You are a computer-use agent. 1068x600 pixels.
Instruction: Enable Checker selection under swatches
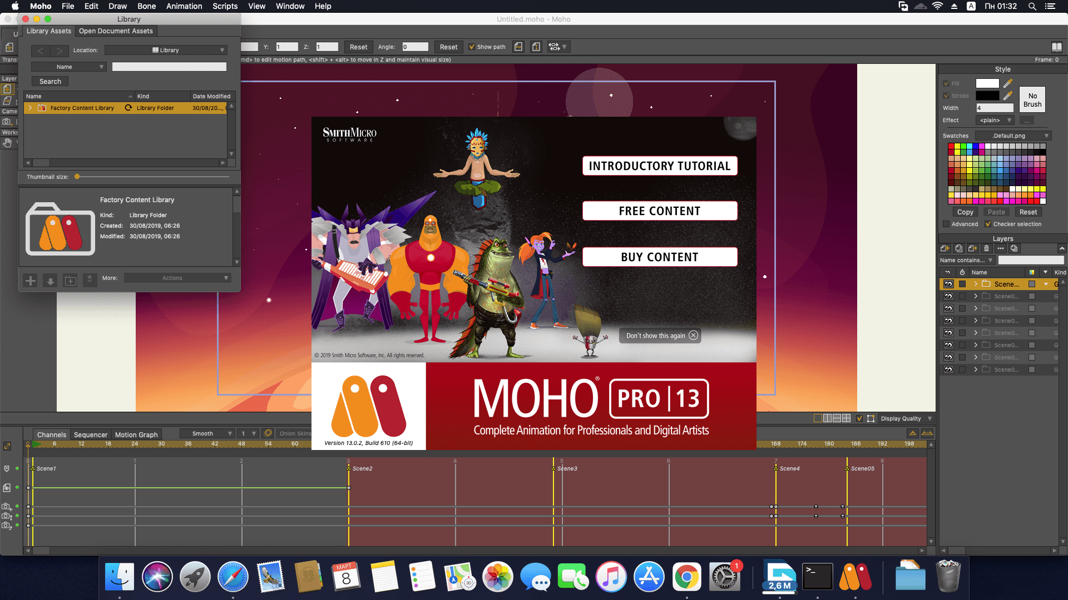pyautogui.click(x=988, y=224)
